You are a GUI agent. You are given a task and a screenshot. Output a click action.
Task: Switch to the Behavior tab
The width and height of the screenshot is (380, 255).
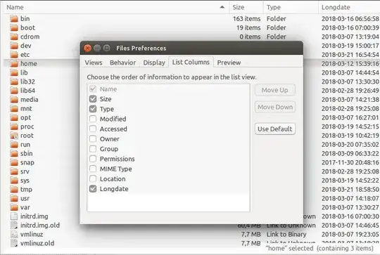tap(122, 63)
